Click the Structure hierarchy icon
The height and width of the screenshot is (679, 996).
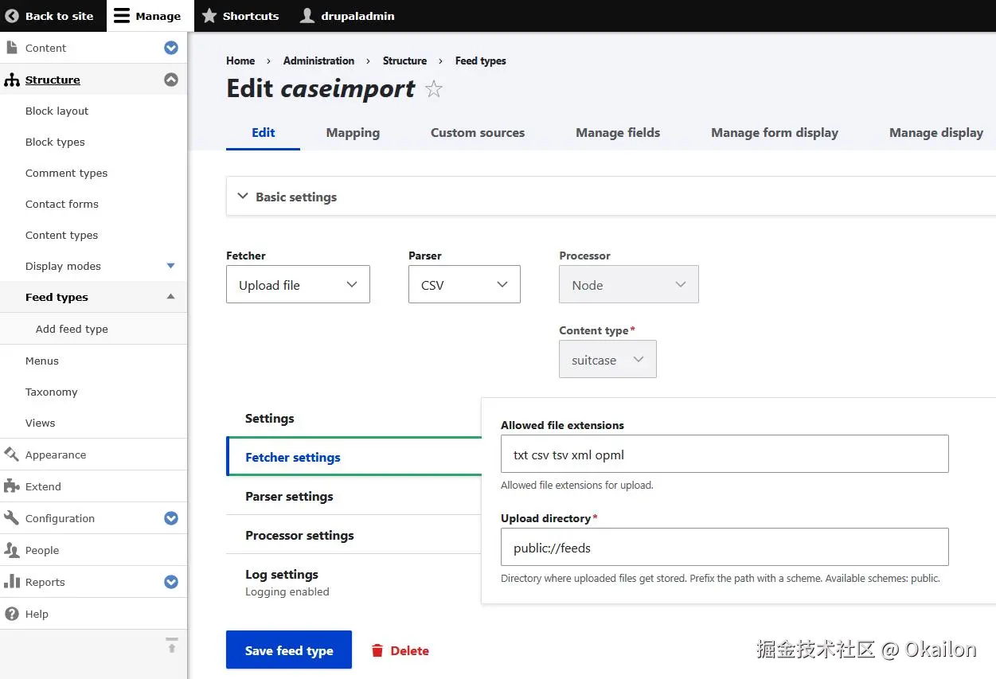(12, 80)
